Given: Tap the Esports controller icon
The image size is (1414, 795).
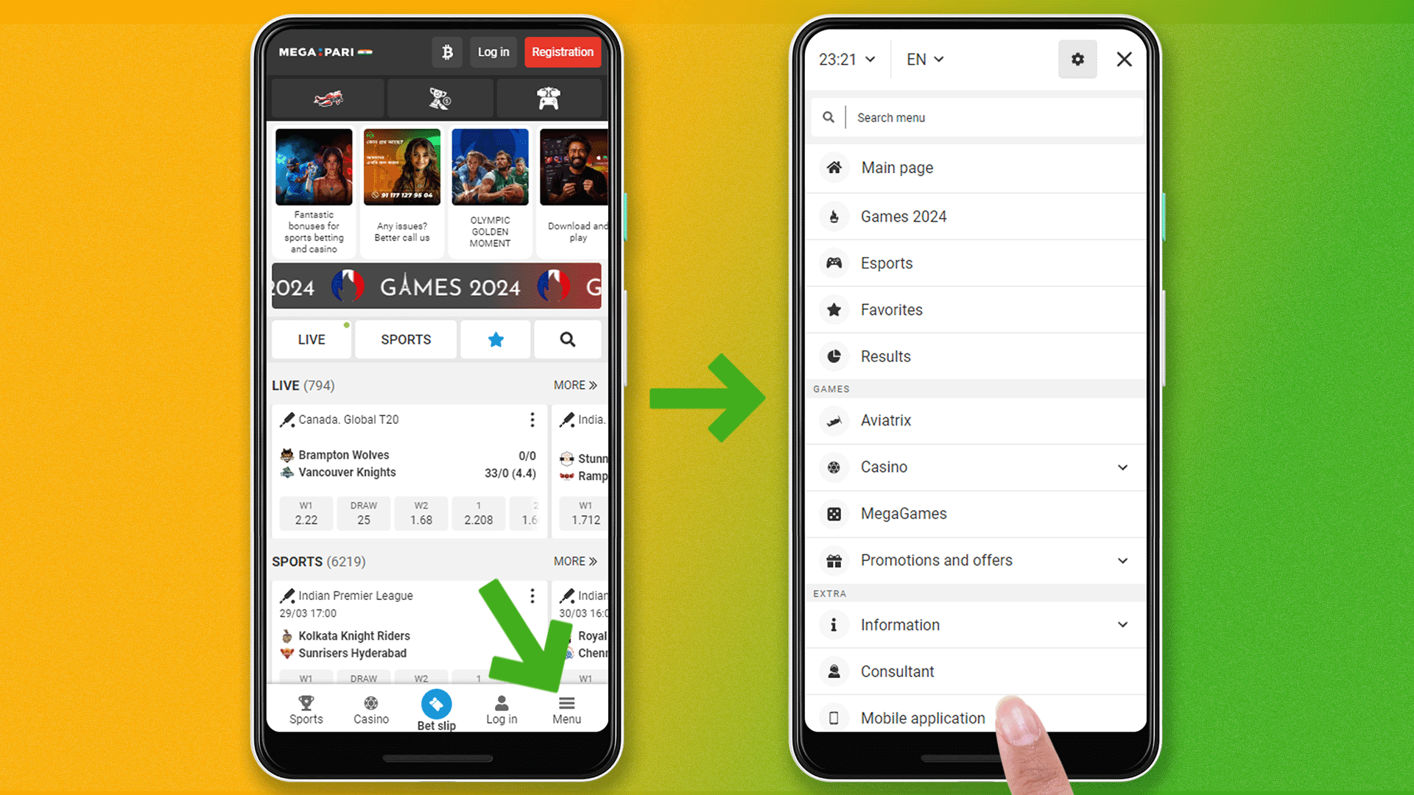Looking at the screenshot, I should click(x=833, y=262).
